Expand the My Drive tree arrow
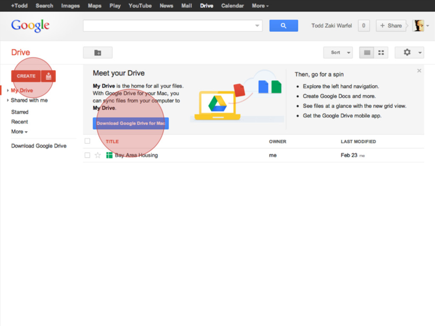The height and width of the screenshot is (326, 435). coord(8,90)
